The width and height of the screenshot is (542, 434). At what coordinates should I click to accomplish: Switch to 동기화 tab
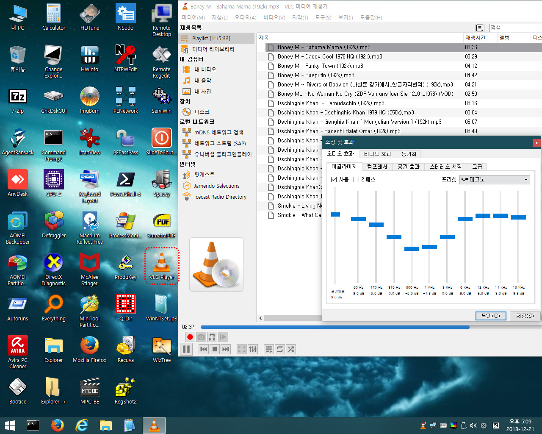point(409,154)
